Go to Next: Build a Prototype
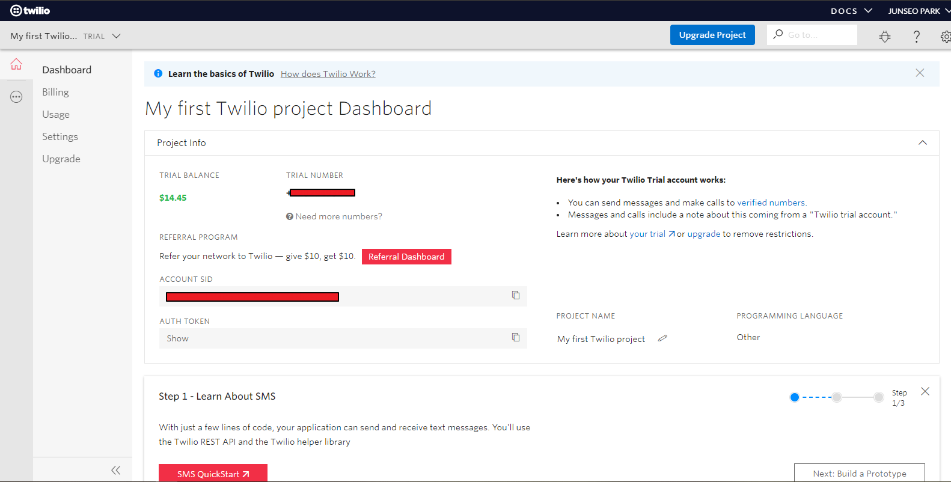The image size is (951, 482). 860,473
